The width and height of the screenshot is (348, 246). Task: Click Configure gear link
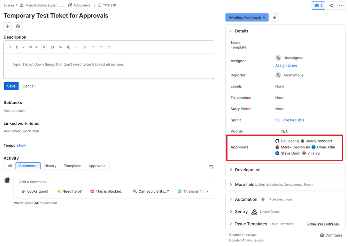331,235
